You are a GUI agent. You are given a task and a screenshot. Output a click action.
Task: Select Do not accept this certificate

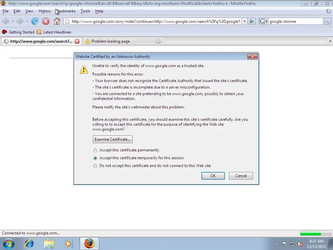click(95, 166)
